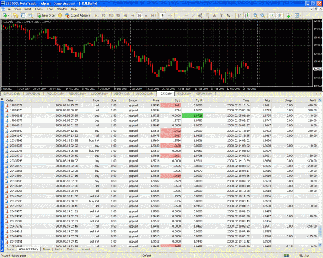Sort history by Order column header
The image size is (323, 258).
[18, 100]
